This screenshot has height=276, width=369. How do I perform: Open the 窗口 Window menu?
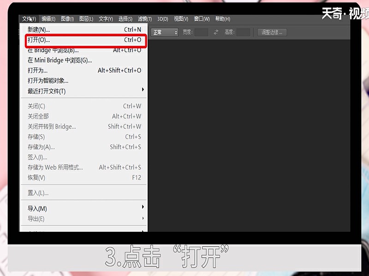tap(201, 19)
